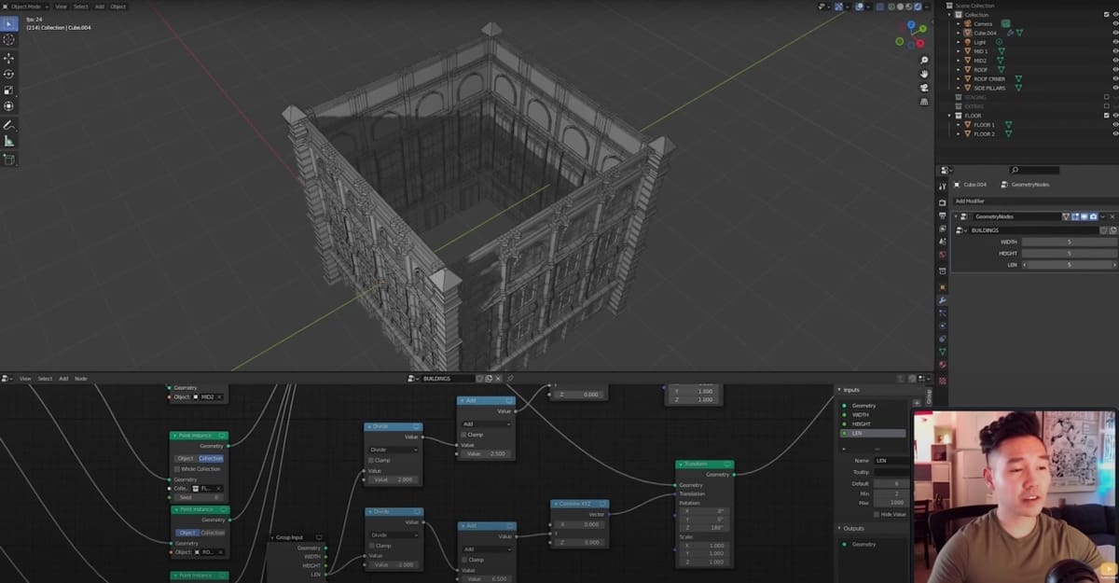Select the Transform tool in viewport toolbar
This screenshot has height=583, width=1119.
point(8,106)
